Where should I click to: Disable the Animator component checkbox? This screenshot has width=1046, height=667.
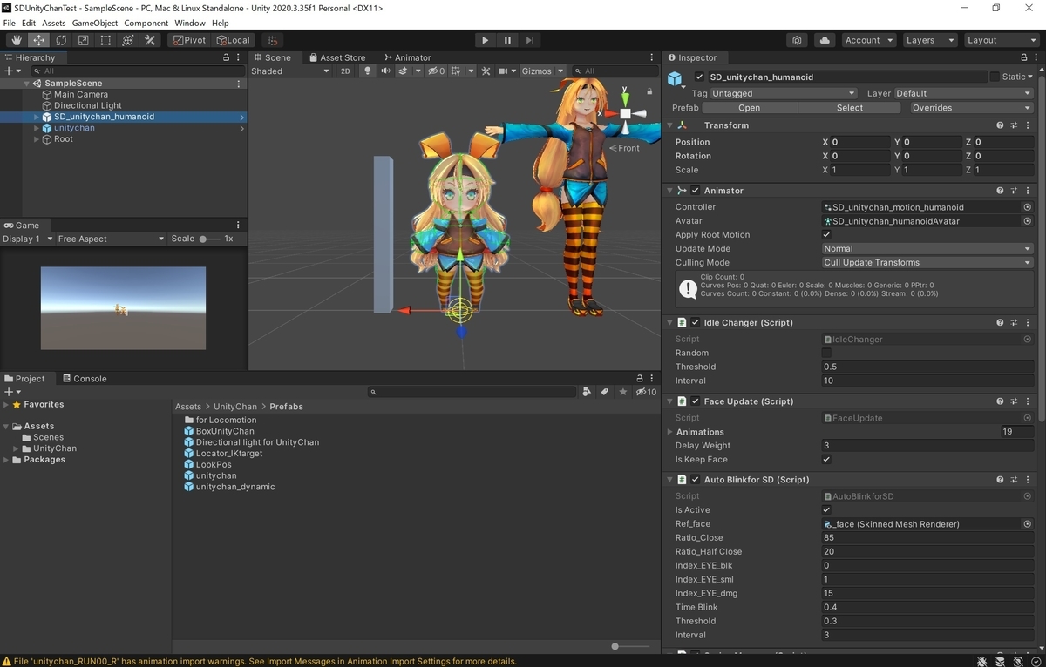coord(696,191)
